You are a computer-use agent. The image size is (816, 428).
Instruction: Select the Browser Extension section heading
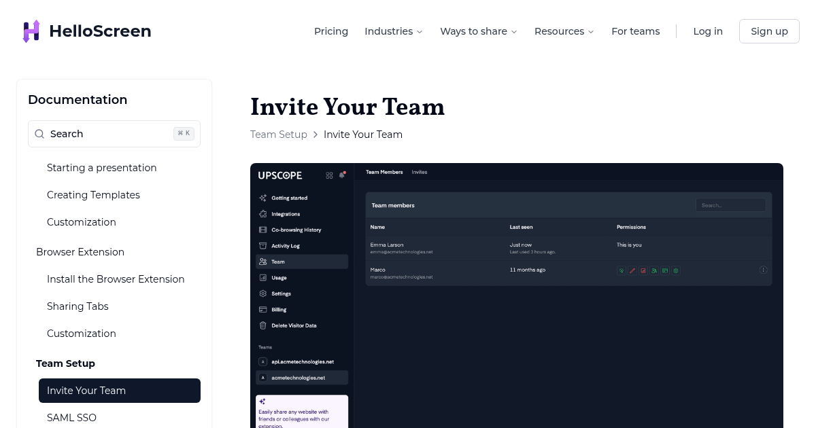[80, 252]
